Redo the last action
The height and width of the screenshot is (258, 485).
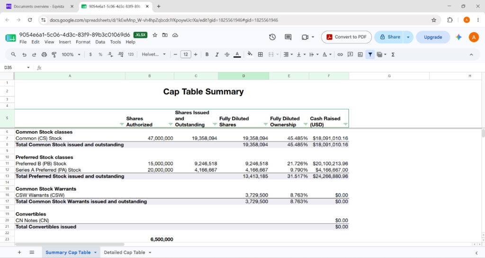(x=34, y=54)
